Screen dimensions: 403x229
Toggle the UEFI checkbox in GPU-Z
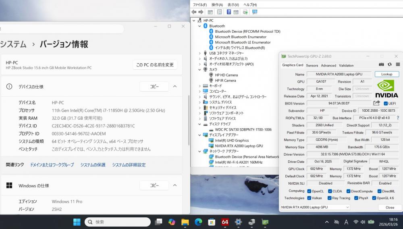[x=386, y=103]
